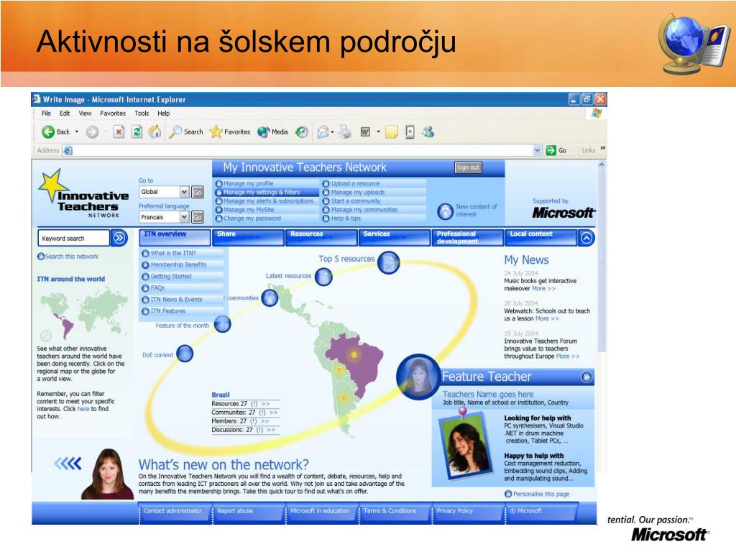Stop page loading with red X icon
Screen dimensions: 736x552
point(119,132)
